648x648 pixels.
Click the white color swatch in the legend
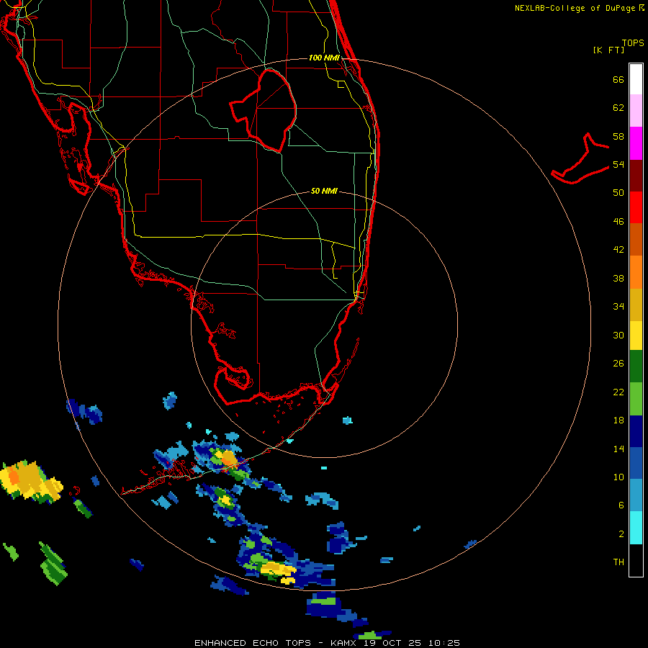point(636,79)
